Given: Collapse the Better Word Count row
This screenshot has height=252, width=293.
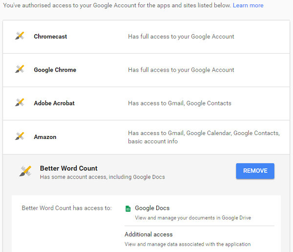Looking at the screenshot, I should click(x=146, y=172).
